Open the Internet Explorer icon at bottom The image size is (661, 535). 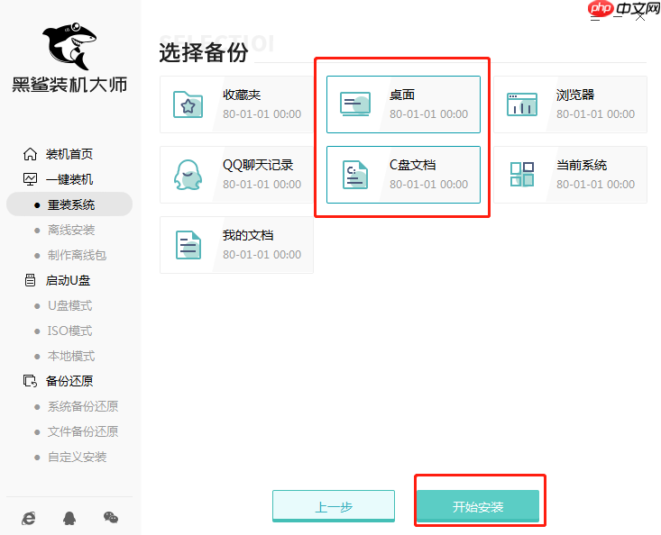click(29, 518)
